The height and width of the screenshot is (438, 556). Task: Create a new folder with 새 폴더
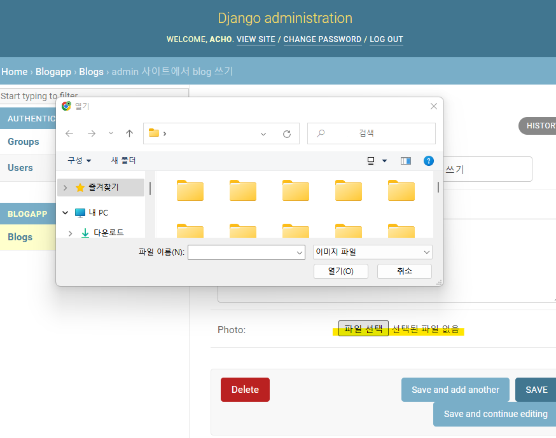[123, 161]
